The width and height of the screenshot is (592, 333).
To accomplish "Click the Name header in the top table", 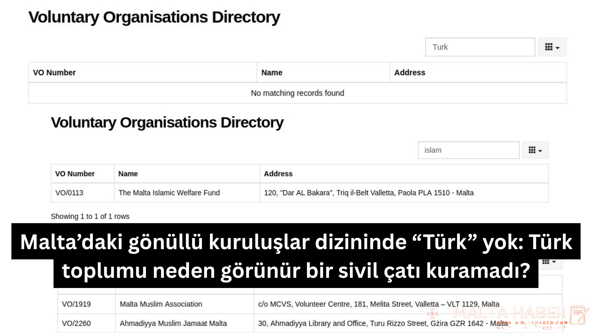I will 272,72.
